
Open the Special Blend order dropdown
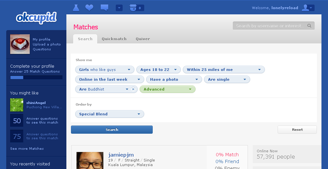click(x=110, y=114)
